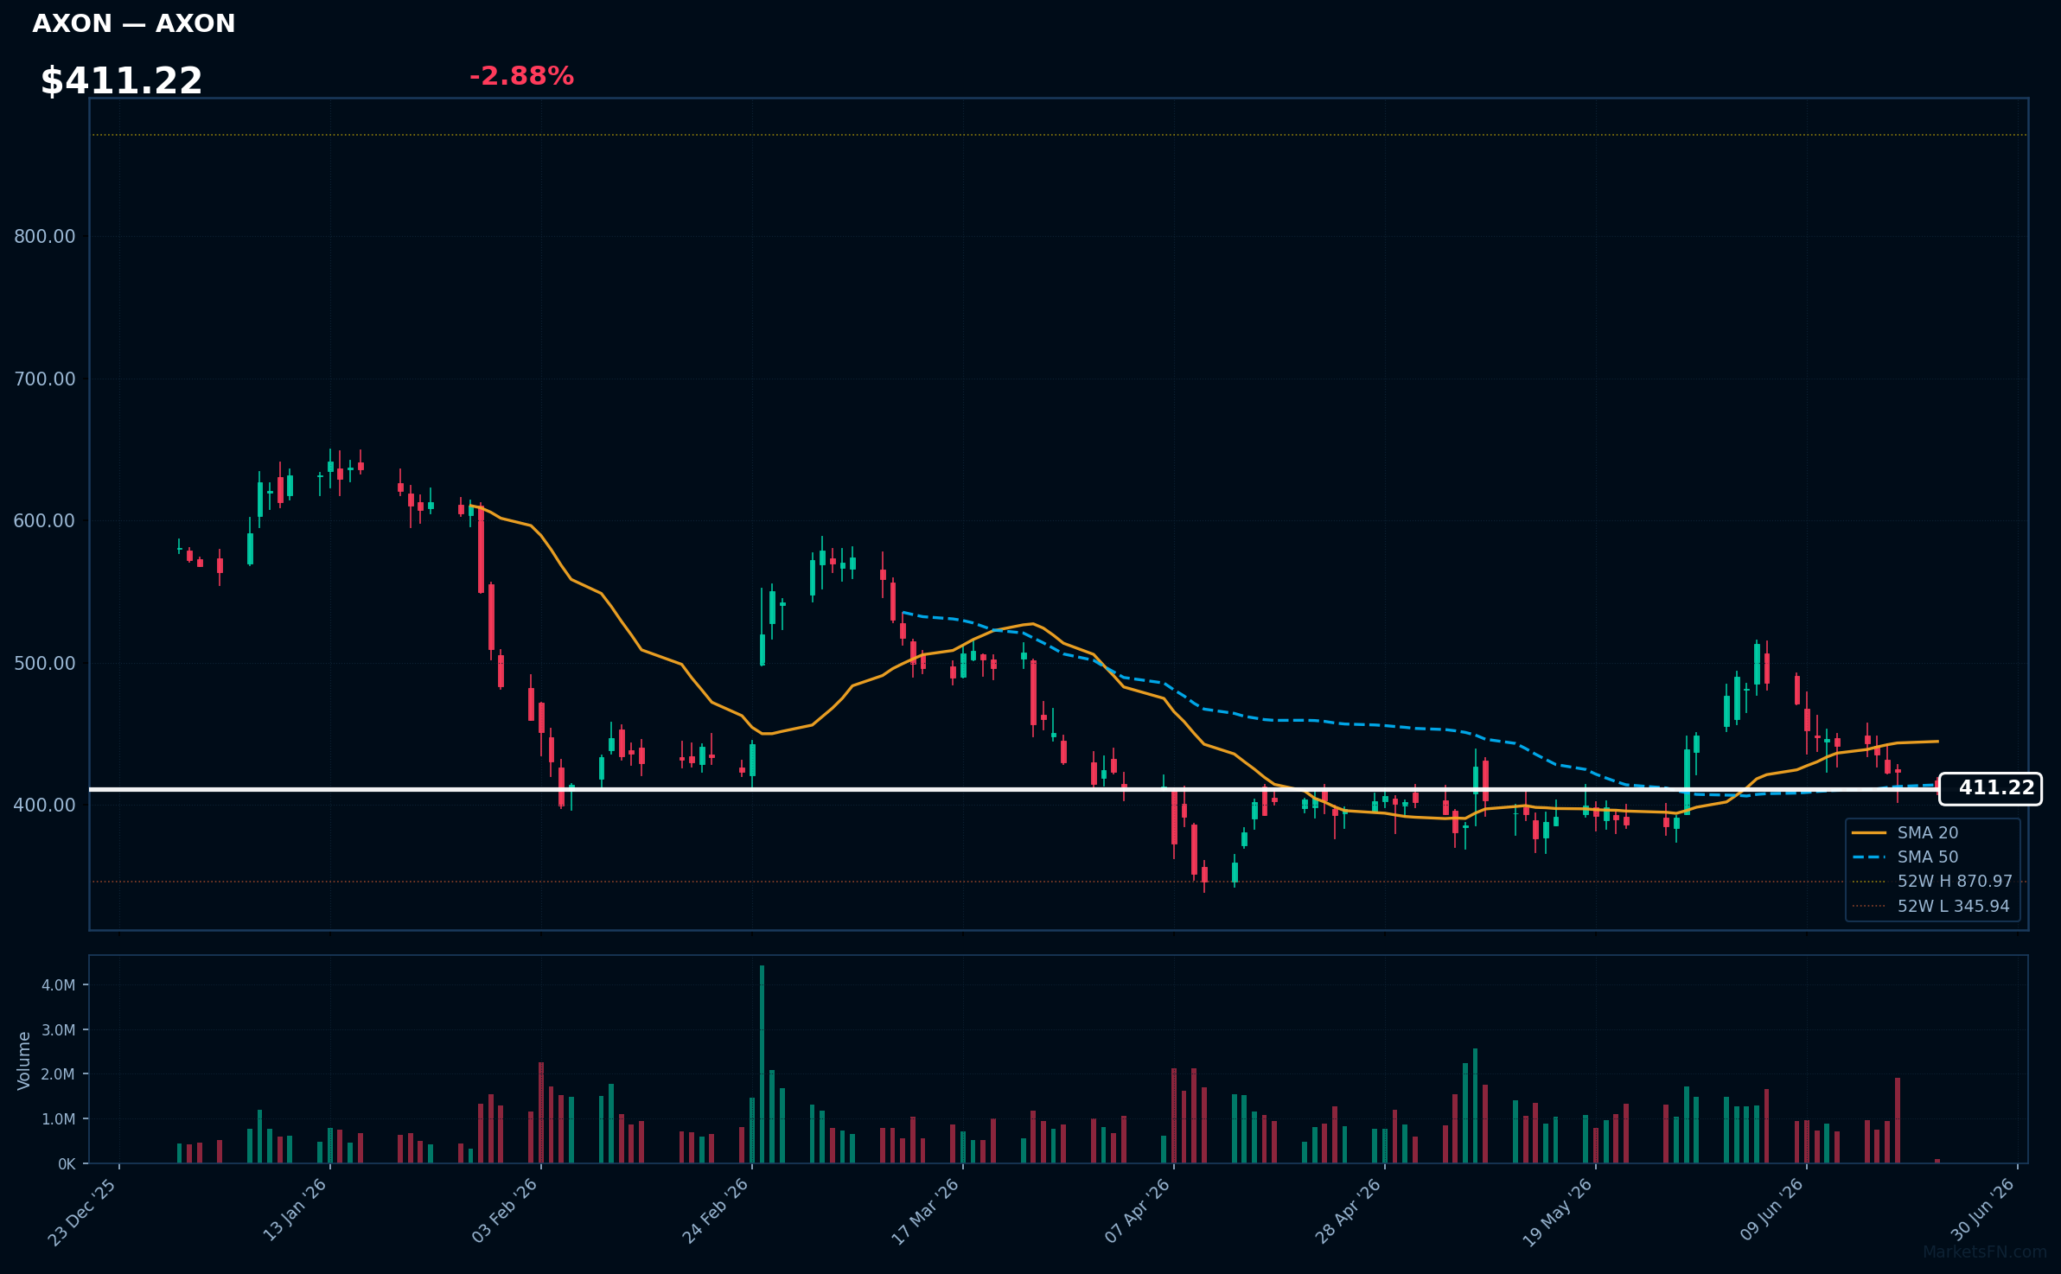
Task: Click the 800.00 price axis label
Action: click(x=45, y=237)
